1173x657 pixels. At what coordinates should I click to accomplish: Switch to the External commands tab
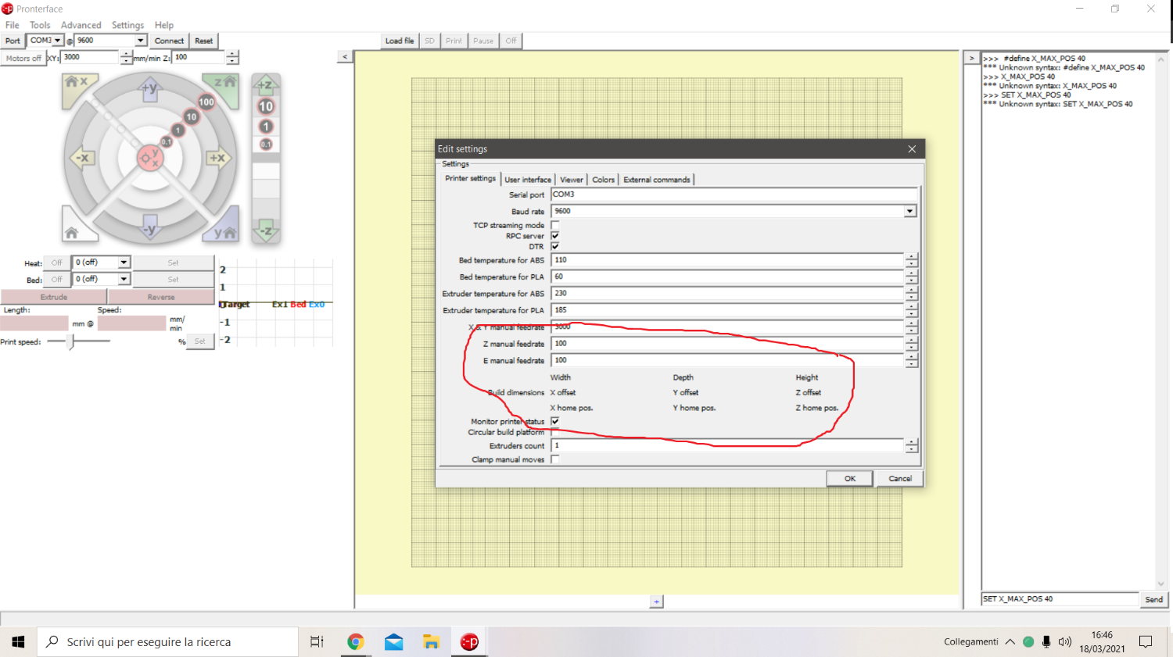click(657, 180)
